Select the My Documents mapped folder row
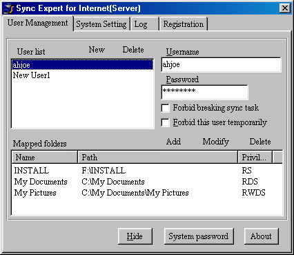The image size is (294, 255). (147, 182)
